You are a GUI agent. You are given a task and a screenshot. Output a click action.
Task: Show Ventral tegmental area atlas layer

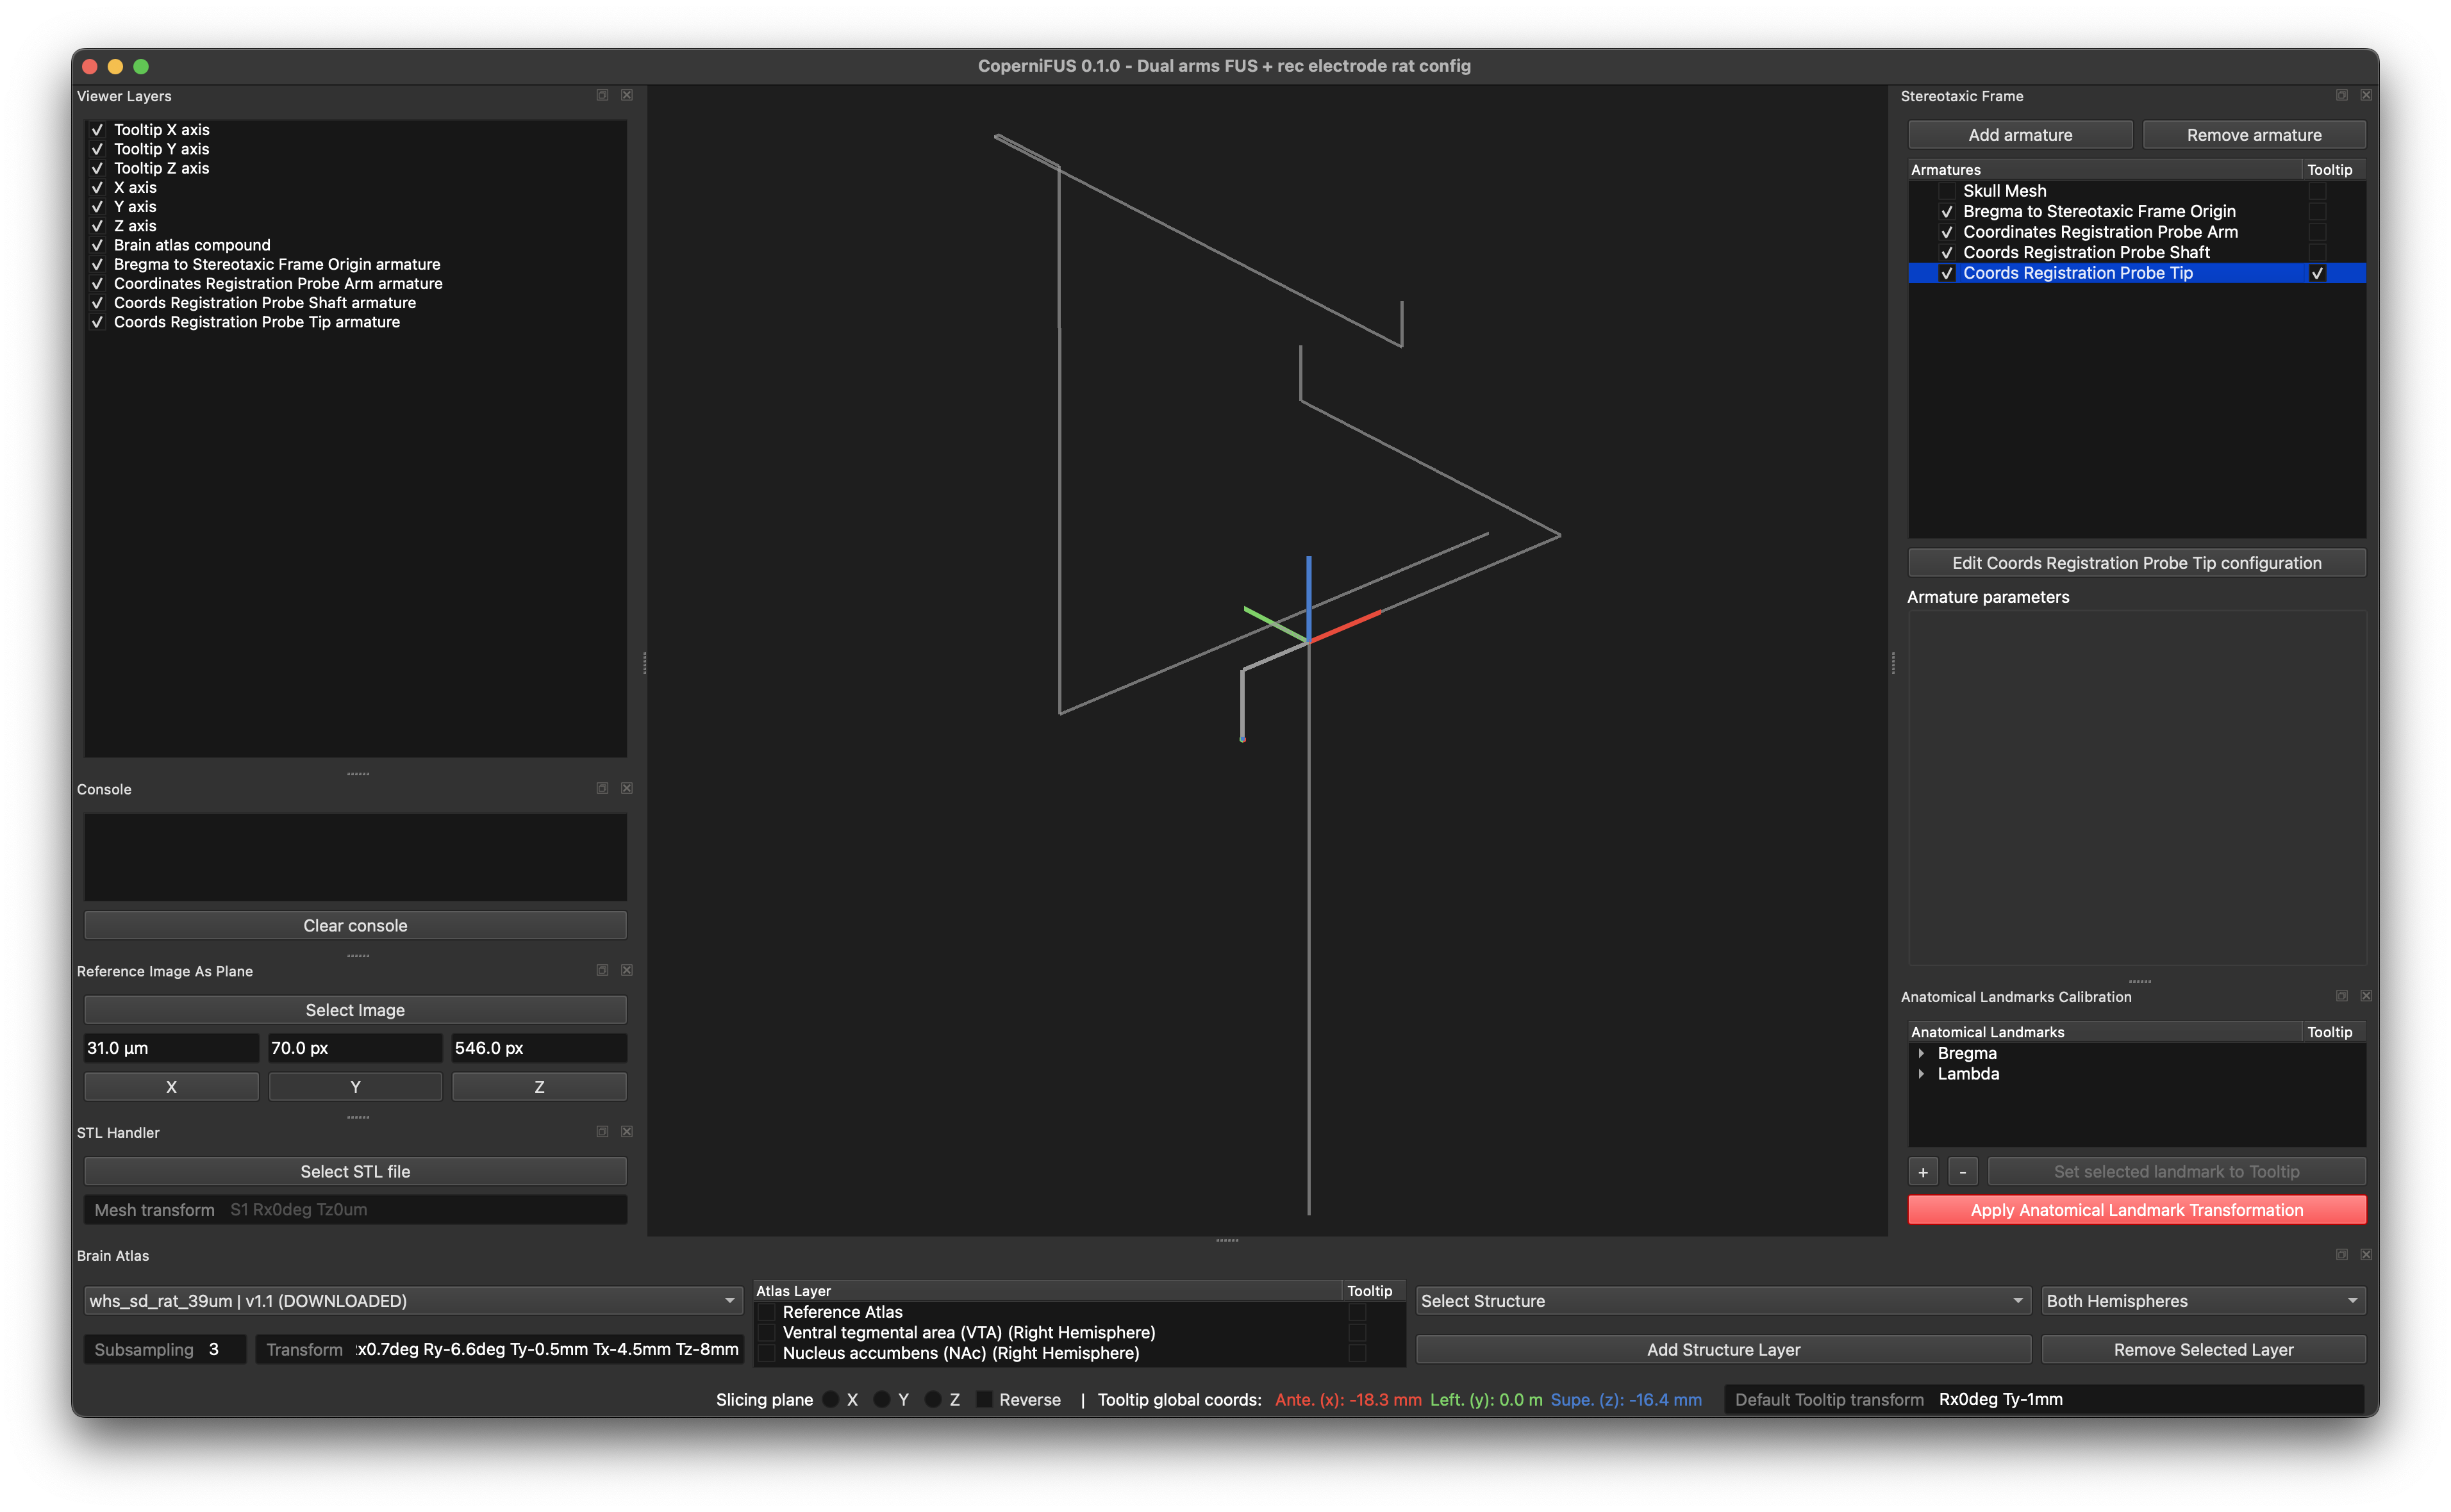coord(767,1332)
